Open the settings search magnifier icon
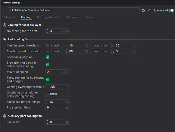 (154, 10)
